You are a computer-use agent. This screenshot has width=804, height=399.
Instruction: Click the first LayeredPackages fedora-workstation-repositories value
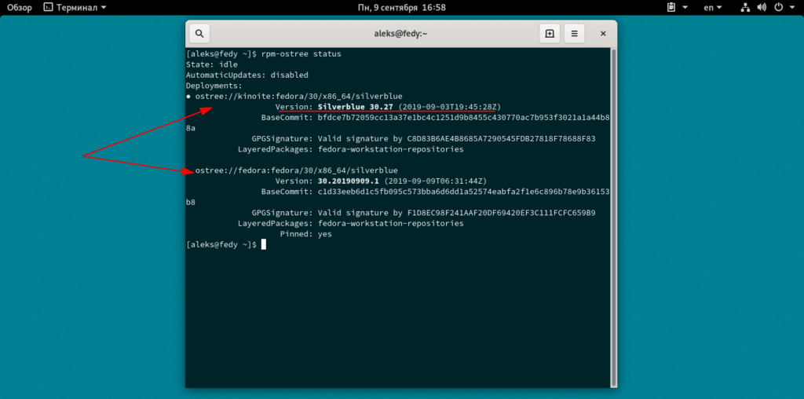[x=391, y=149]
